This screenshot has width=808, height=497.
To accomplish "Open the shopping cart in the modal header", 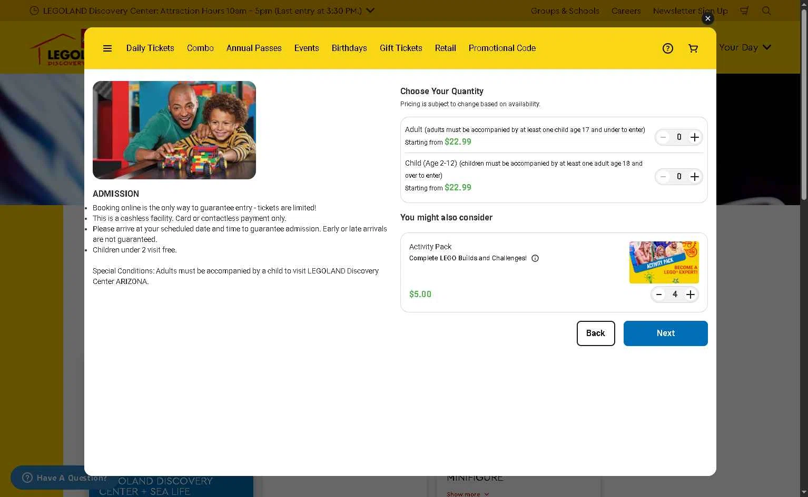I will (693, 48).
